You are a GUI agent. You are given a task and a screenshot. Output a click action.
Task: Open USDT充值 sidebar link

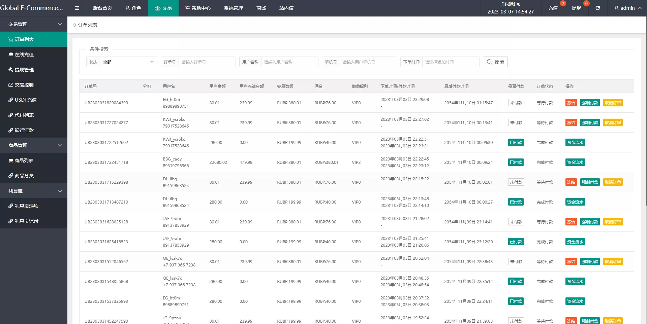[x=25, y=100]
